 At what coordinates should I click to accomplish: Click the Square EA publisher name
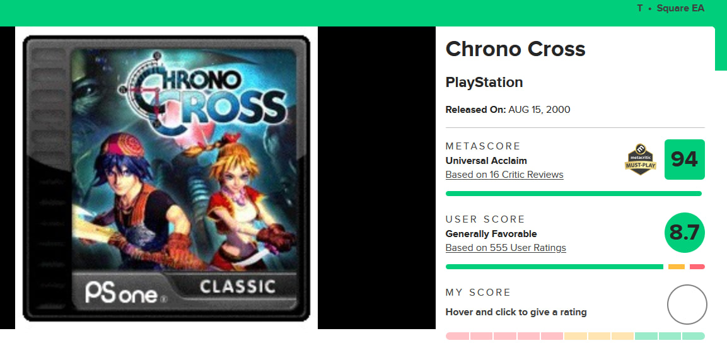pos(680,8)
